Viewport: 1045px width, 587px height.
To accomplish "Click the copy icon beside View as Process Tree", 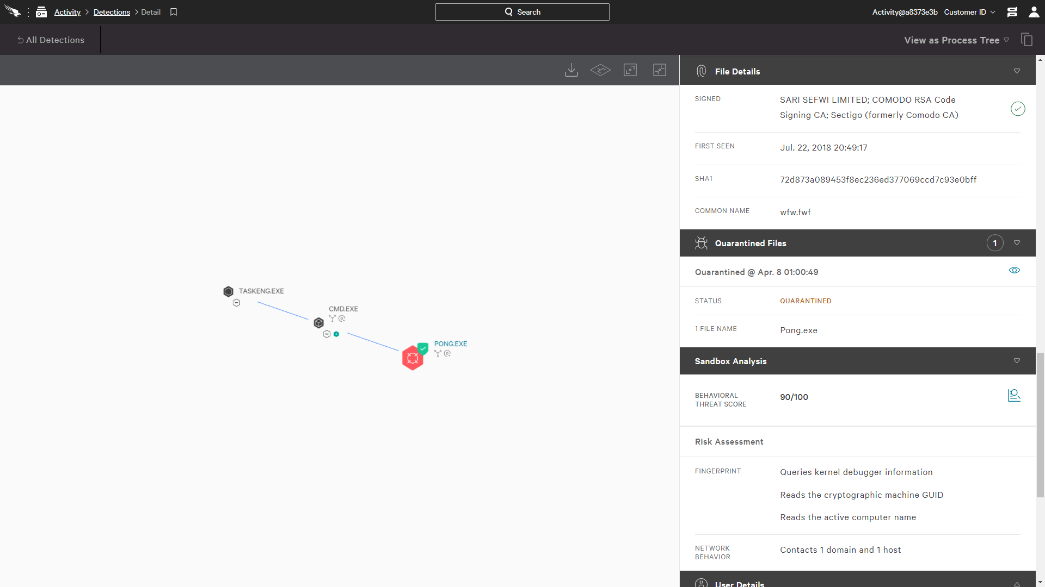I will [1026, 40].
